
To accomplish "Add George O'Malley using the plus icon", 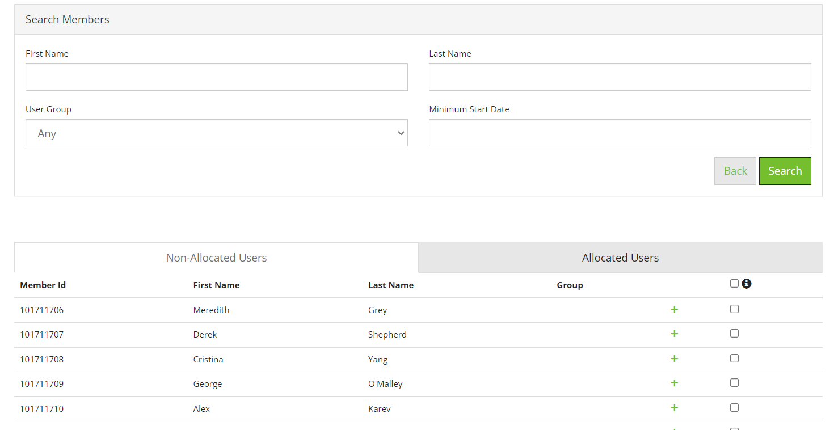I will coord(674,383).
